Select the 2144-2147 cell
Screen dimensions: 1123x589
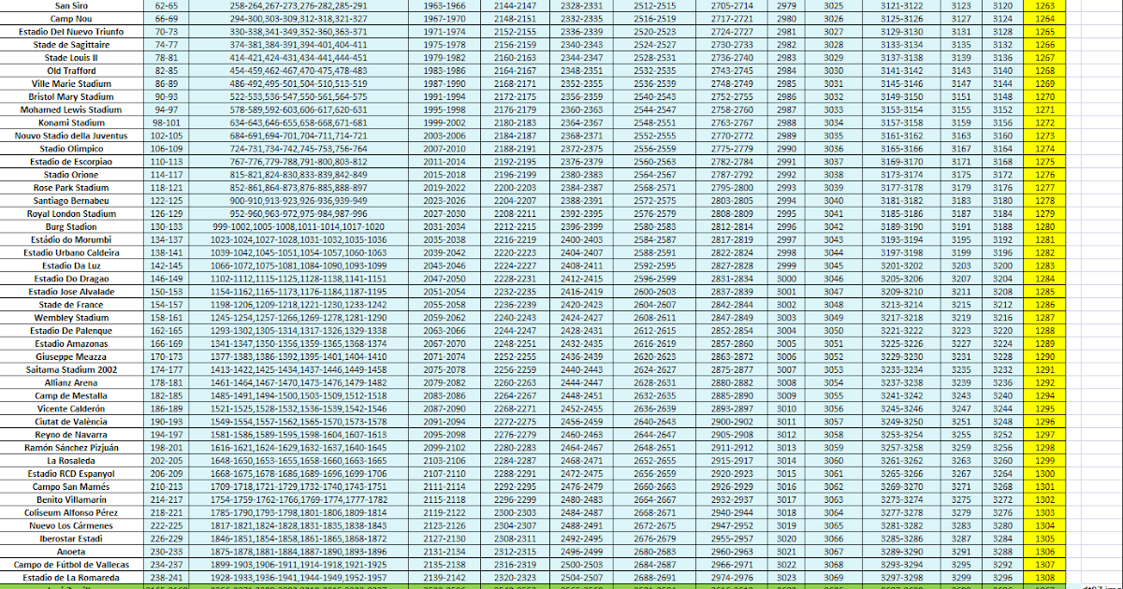pyautogui.click(x=516, y=5)
